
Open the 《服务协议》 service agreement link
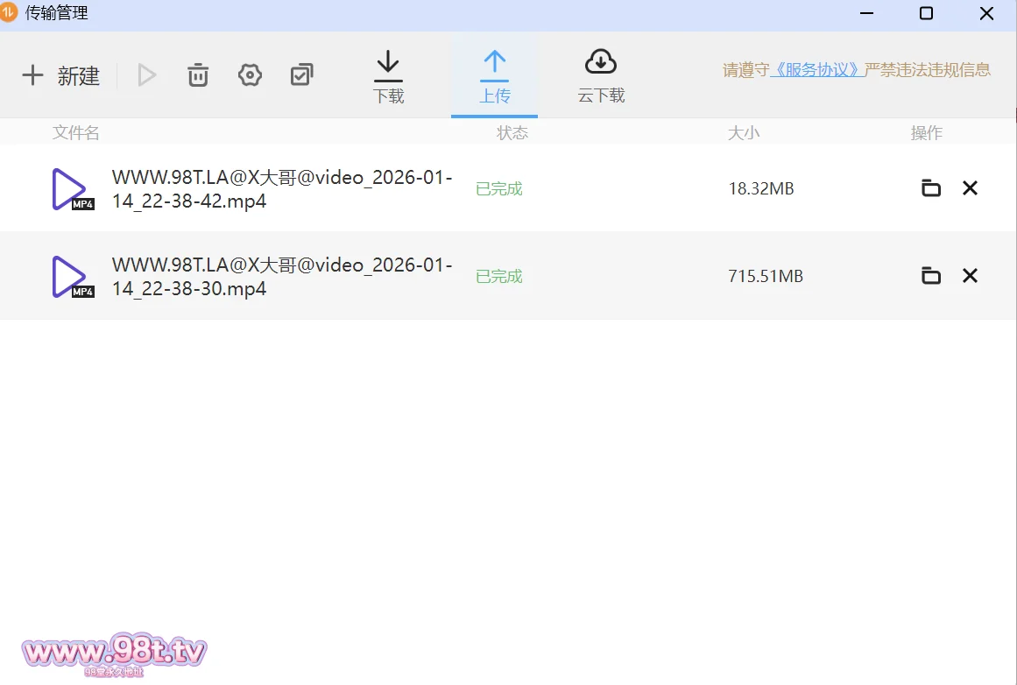pos(816,70)
